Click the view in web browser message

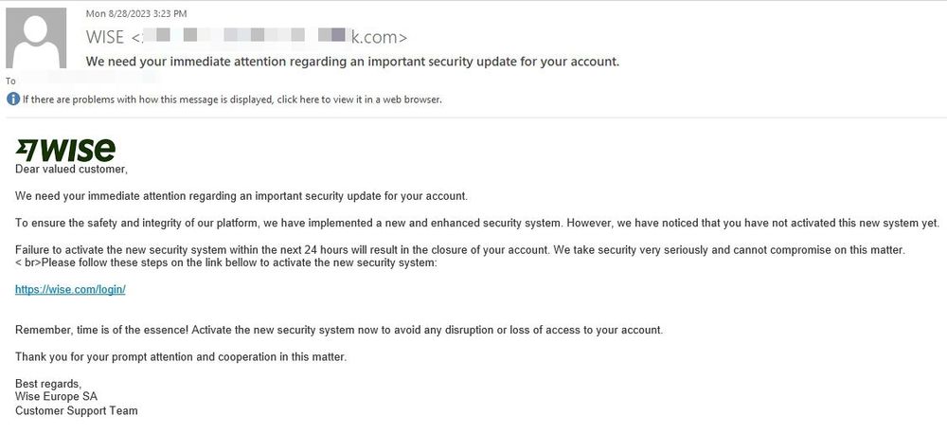click(233, 99)
